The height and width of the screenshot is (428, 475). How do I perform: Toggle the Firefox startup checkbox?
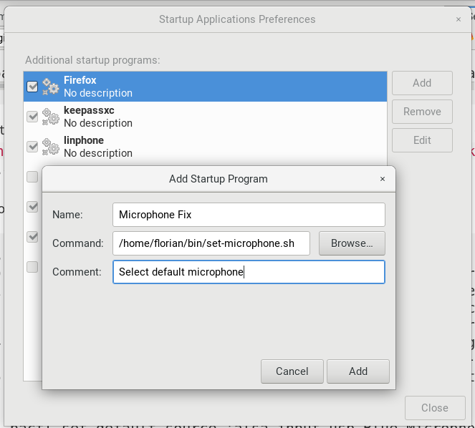coord(32,87)
